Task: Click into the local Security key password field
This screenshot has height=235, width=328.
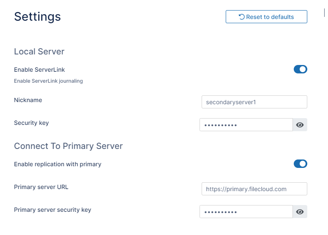Action: (x=246, y=125)
